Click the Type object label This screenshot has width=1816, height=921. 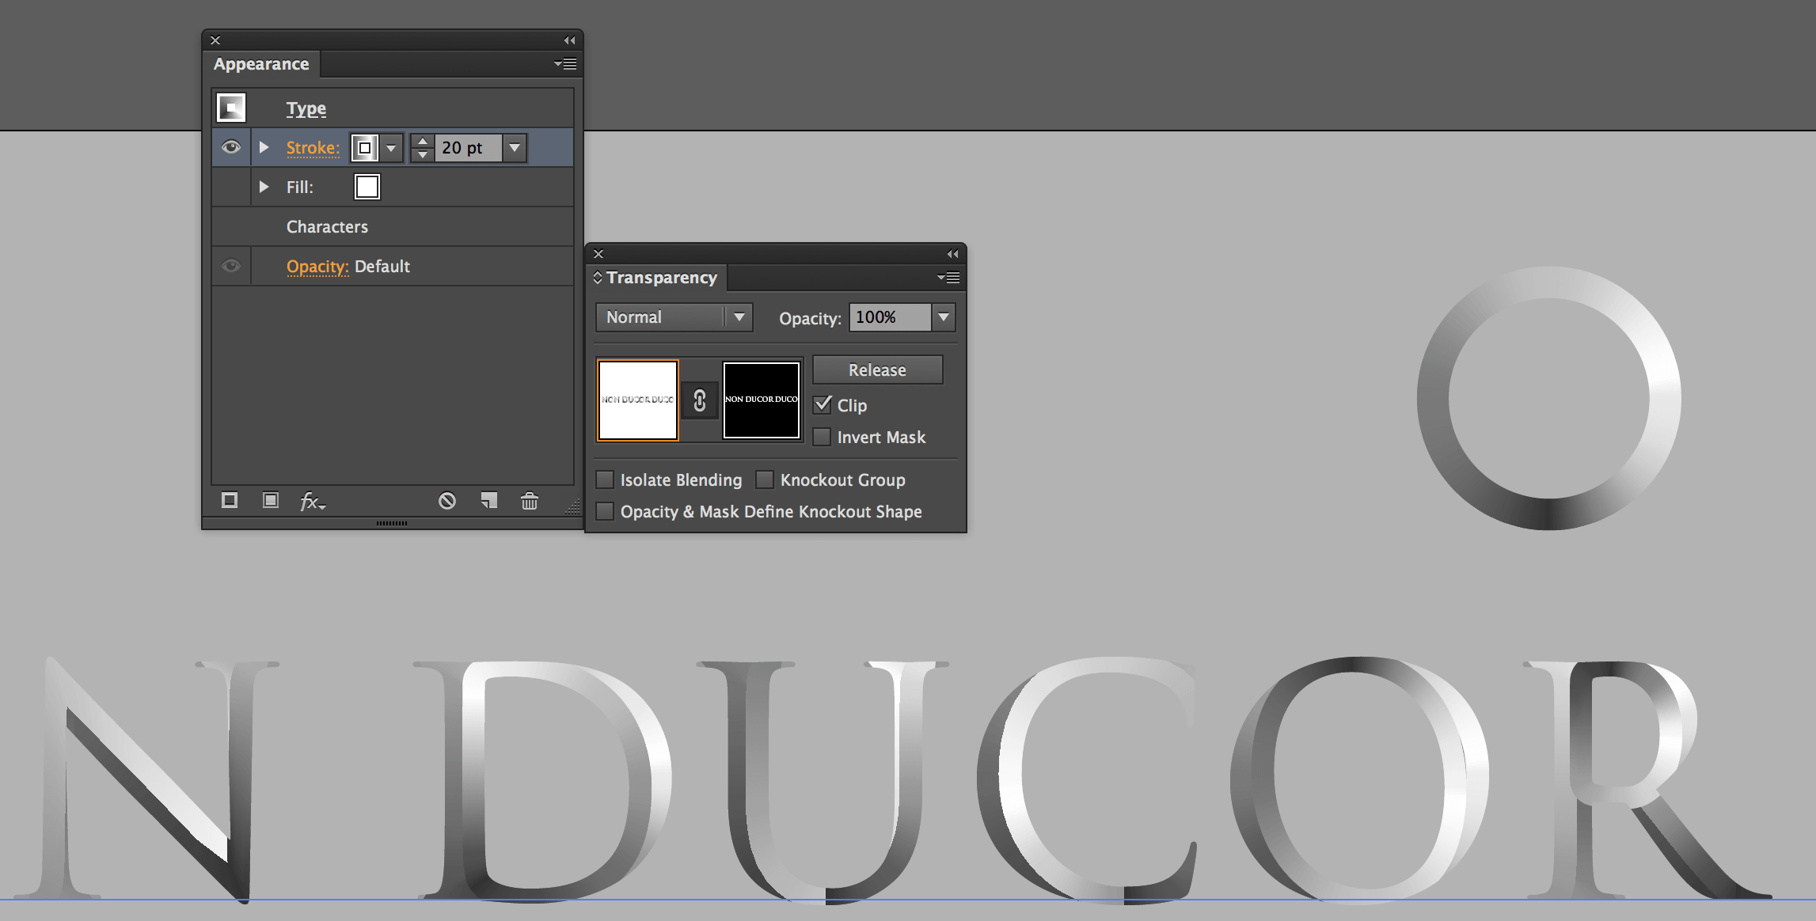pyautogui.click(x=306, y=108)
